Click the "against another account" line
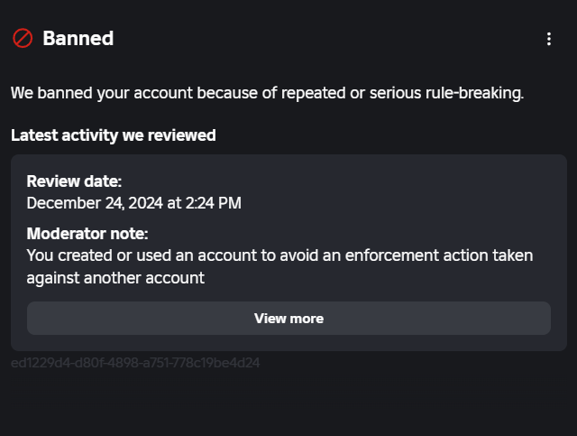577x436 pixels. (115, 277)
